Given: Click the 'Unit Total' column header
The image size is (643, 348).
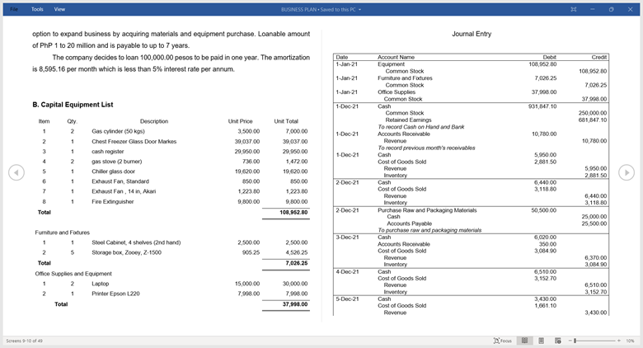Looking at the screenshot, I should click(x=286, y=121).
